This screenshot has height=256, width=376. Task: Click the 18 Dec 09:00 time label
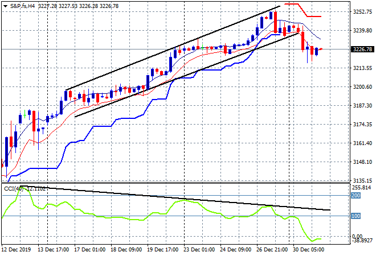click(126, 250)
